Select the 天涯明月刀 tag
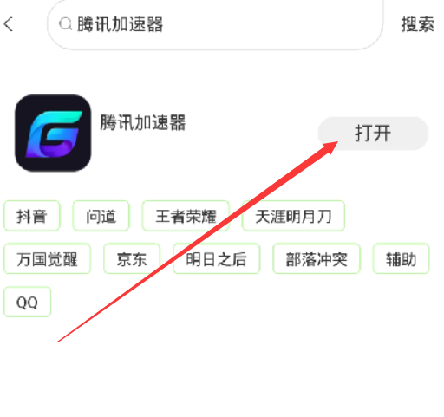 (x=293, y=216)
